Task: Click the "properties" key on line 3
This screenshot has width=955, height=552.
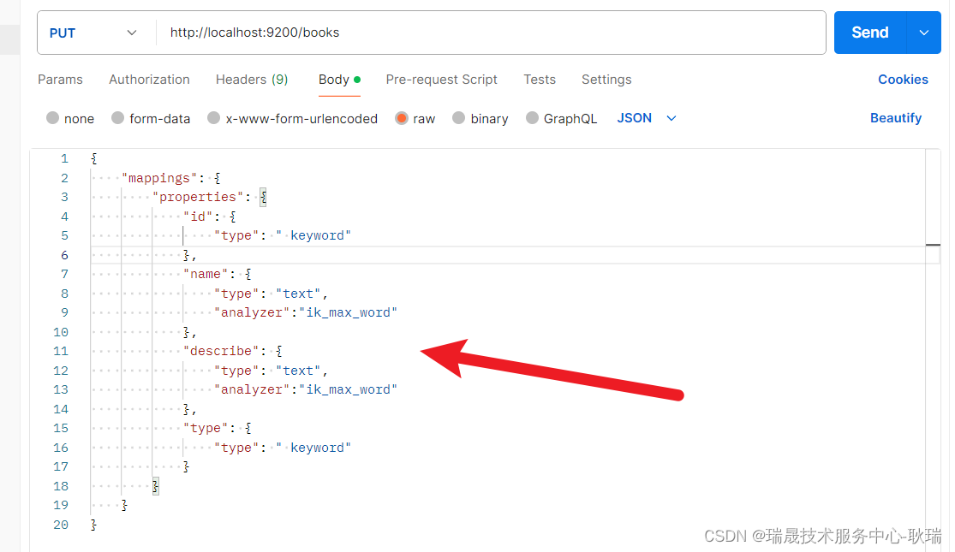Action: click(198, 197)
